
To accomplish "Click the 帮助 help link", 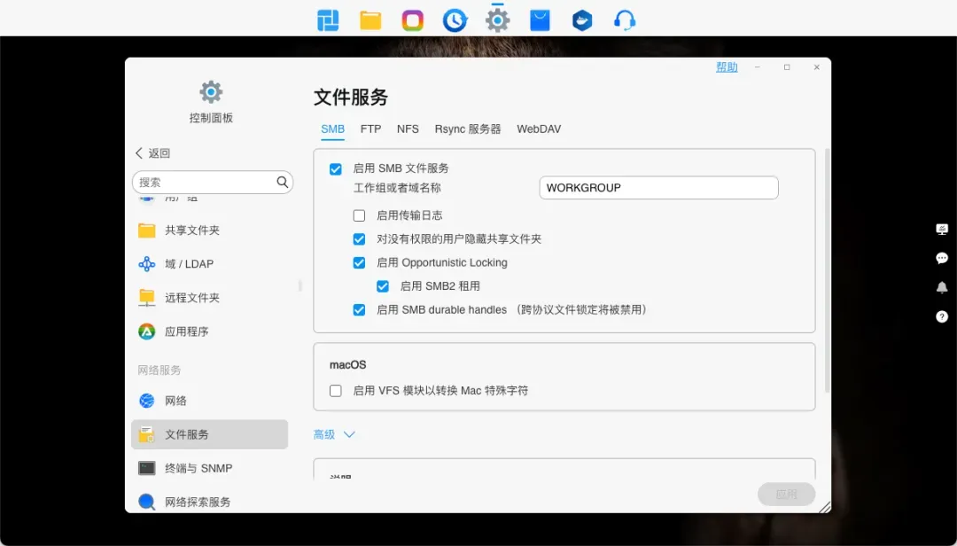I will click(x=727, y=67).
